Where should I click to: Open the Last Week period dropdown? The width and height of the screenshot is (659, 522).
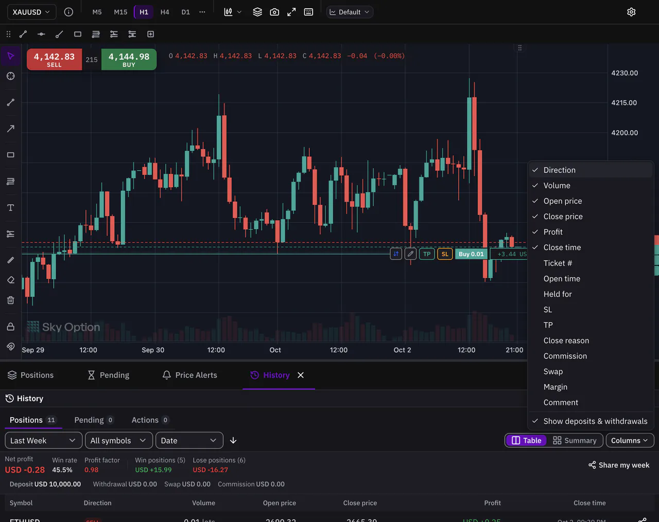pyautogui.click(x=43, y=440)
